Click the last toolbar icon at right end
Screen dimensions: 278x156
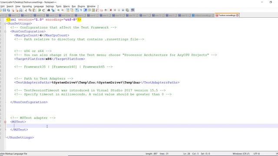click(132, 10)
